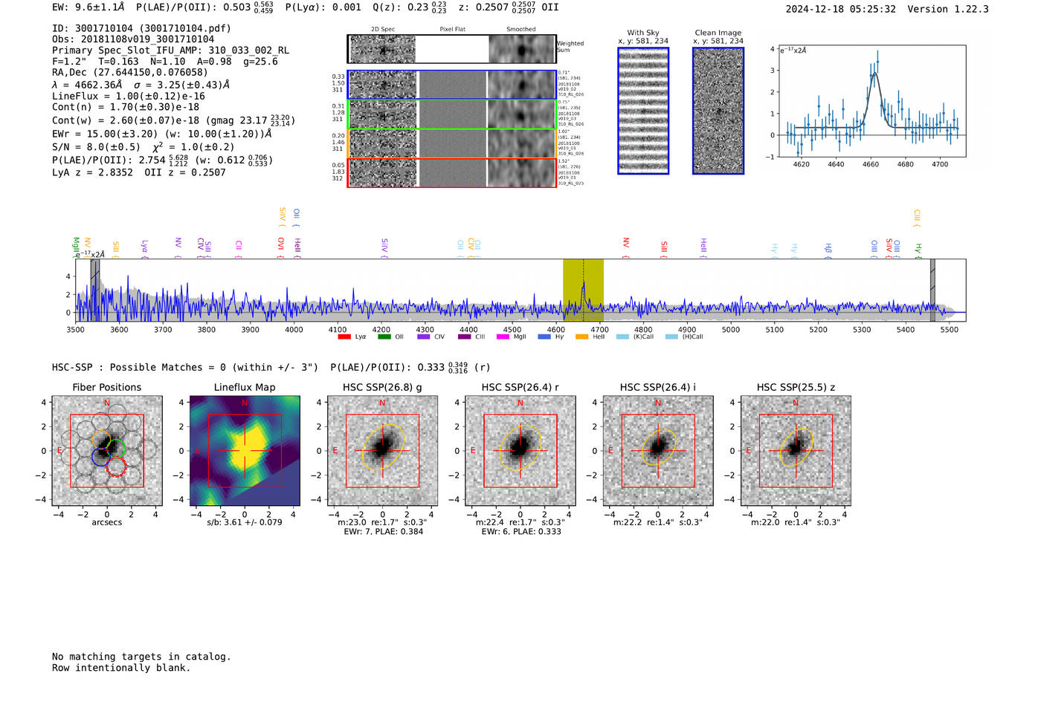The width and height of the screenshot is (1041, 708).
Task: Click the EWr: 6, PLAE: 0.333 caption
Action: [520, 532]
